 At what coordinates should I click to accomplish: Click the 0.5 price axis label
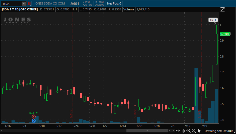pyautogui.click(x=222, y=104)
